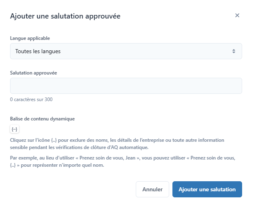Viewport: 253px width, 205px height.
Task: Click the 'Salutation approuvée' field label
Action: [33, 73]
